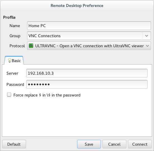Screen dimensions: 154x151
Task: Click the Group text entry VNC Connections
Action: coord(85,36)
